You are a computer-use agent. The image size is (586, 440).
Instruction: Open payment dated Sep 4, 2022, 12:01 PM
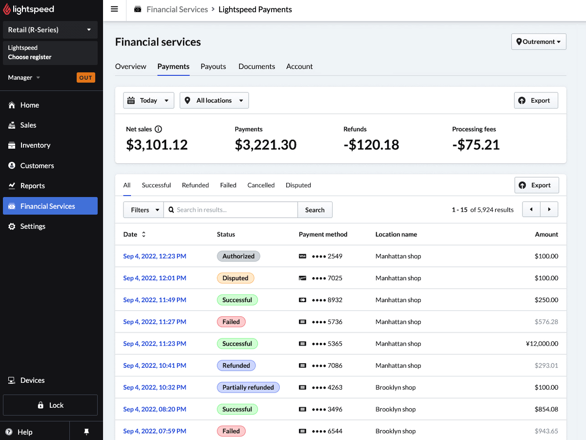tap(155, 278)
